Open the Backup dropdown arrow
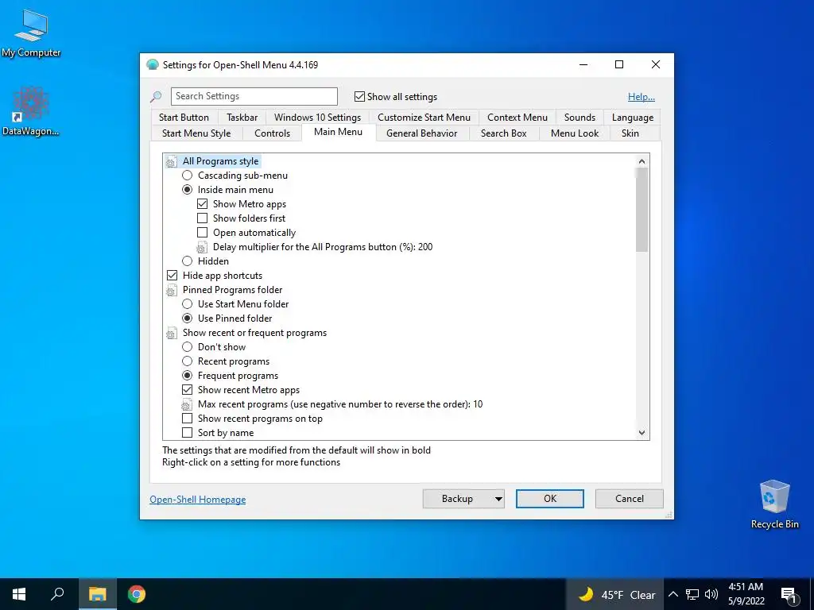Screen dimensions: 814x610 point(498,499)
